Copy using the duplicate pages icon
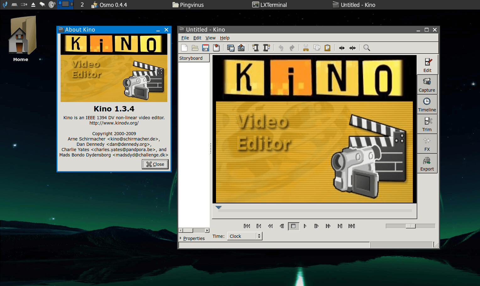The height and width of the screenshot is (286, 480). coord(317,48)
